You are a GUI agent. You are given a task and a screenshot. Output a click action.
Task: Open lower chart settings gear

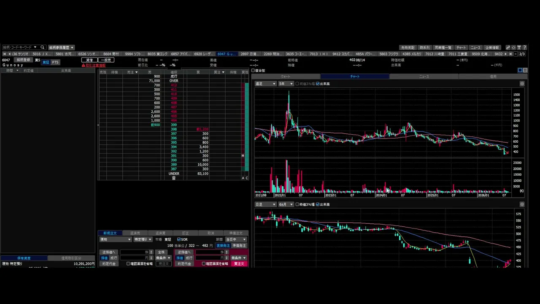tap(522, 204)
